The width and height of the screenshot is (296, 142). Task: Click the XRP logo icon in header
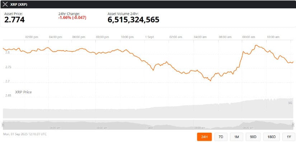5,4
